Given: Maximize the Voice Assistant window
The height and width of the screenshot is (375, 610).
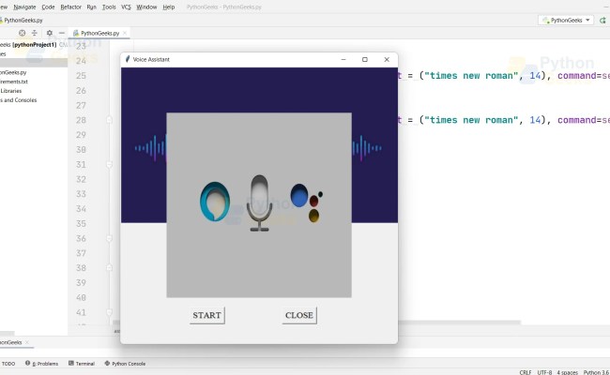Looking at the screenshot, I should click(x=365, y=59).
